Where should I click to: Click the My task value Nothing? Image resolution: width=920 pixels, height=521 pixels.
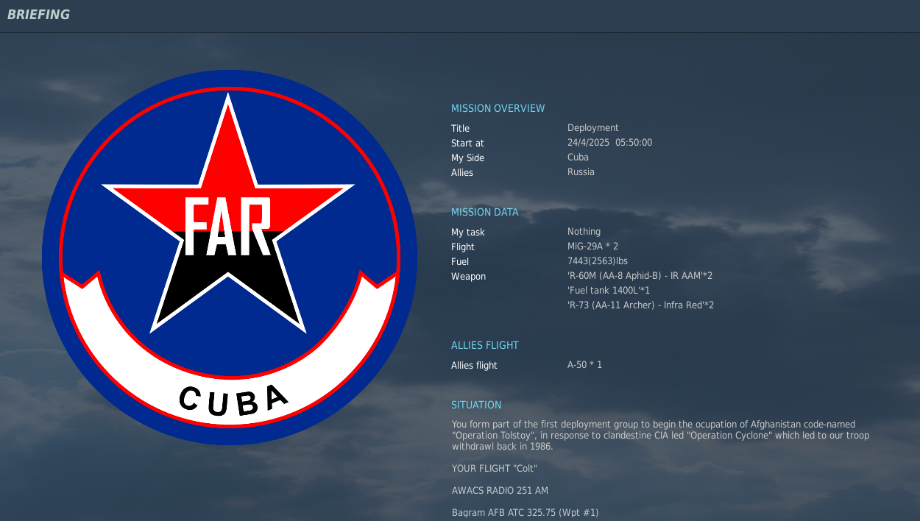(x=584, y=232)
